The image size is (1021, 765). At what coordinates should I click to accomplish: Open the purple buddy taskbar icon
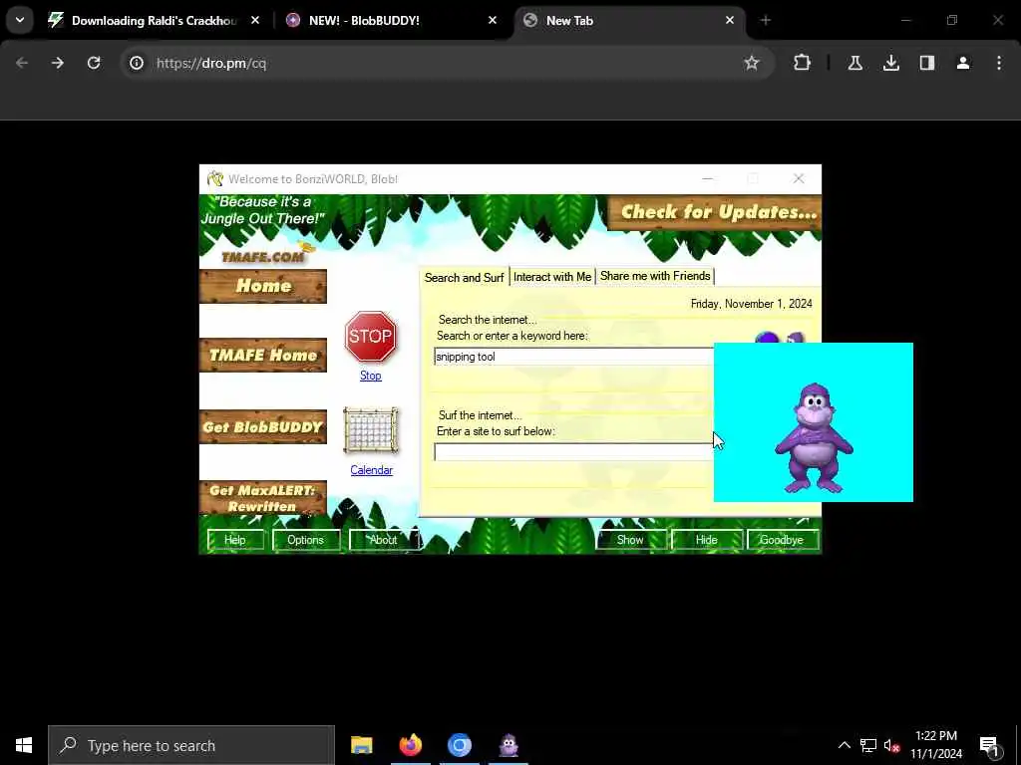click(508, 745)
